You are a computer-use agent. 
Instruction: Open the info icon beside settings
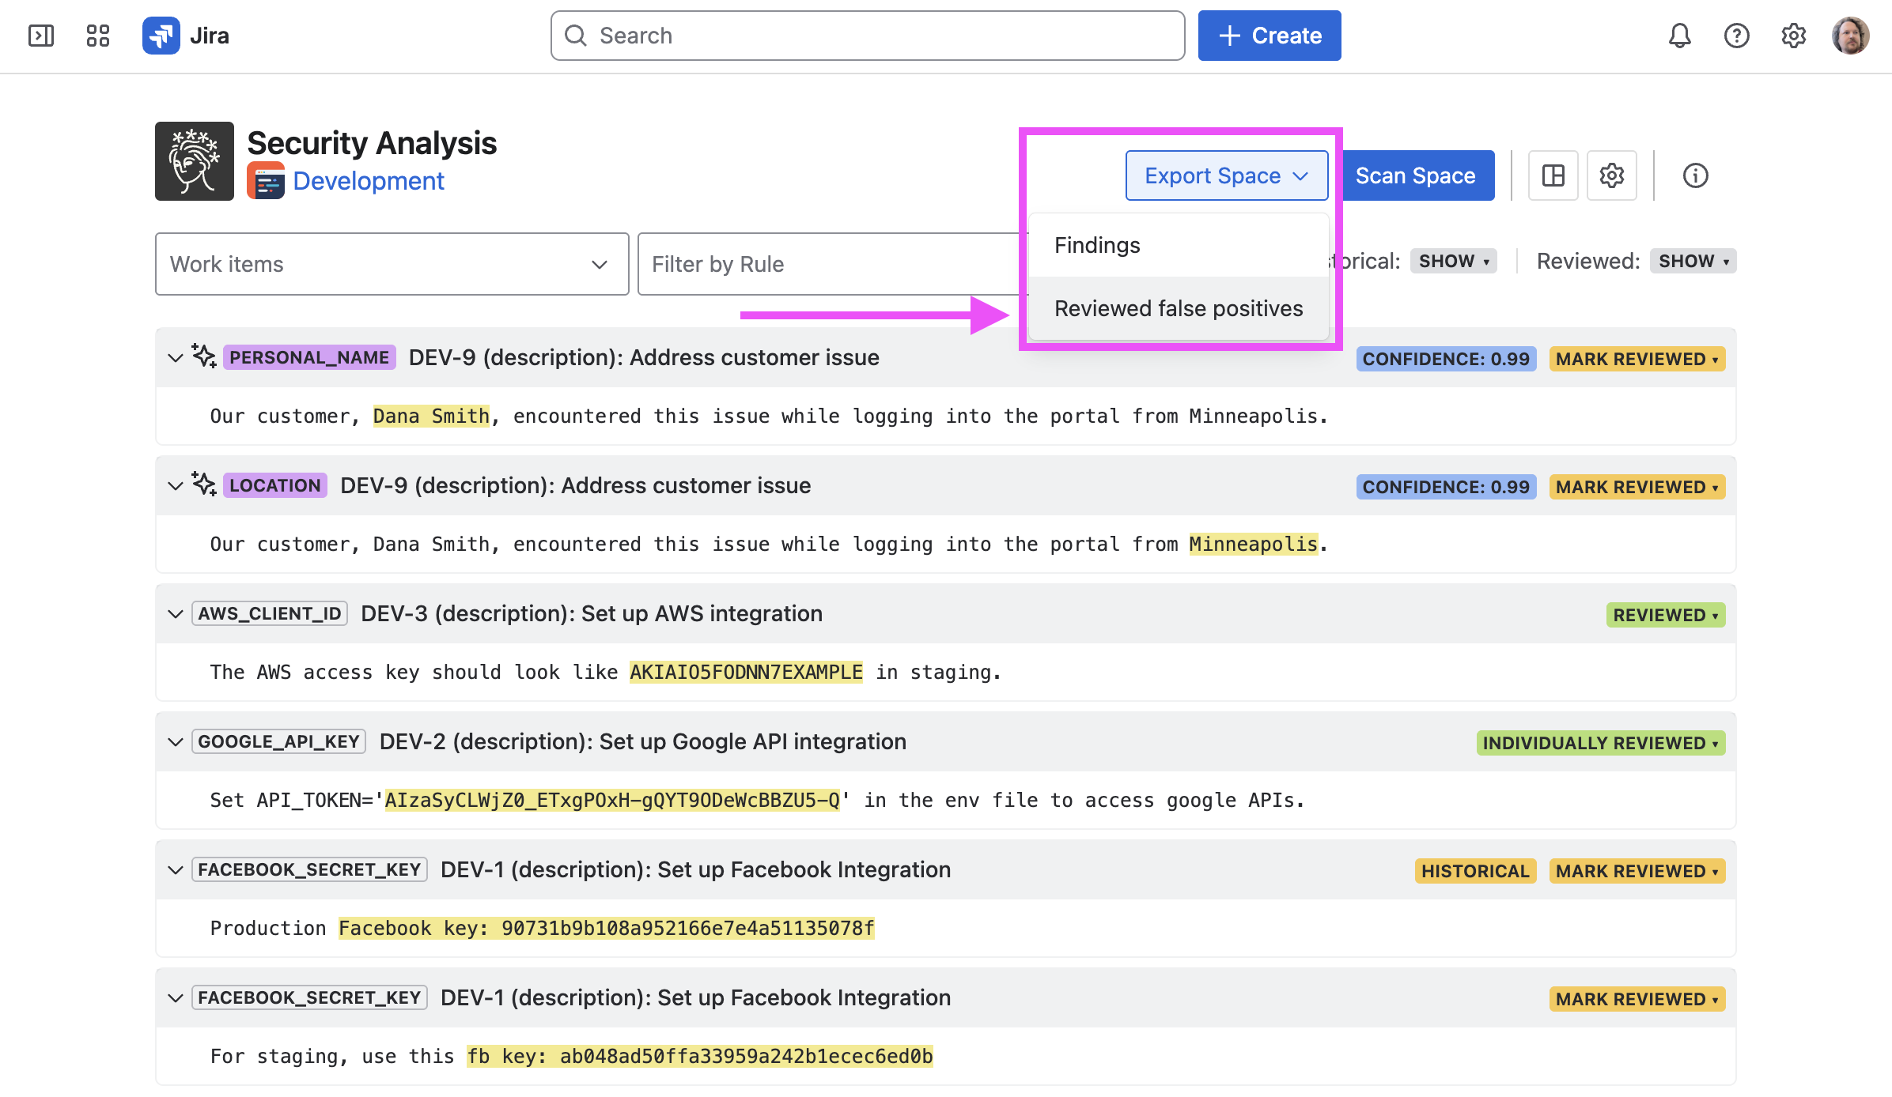pyautogui.click(x=1696, y=175)
